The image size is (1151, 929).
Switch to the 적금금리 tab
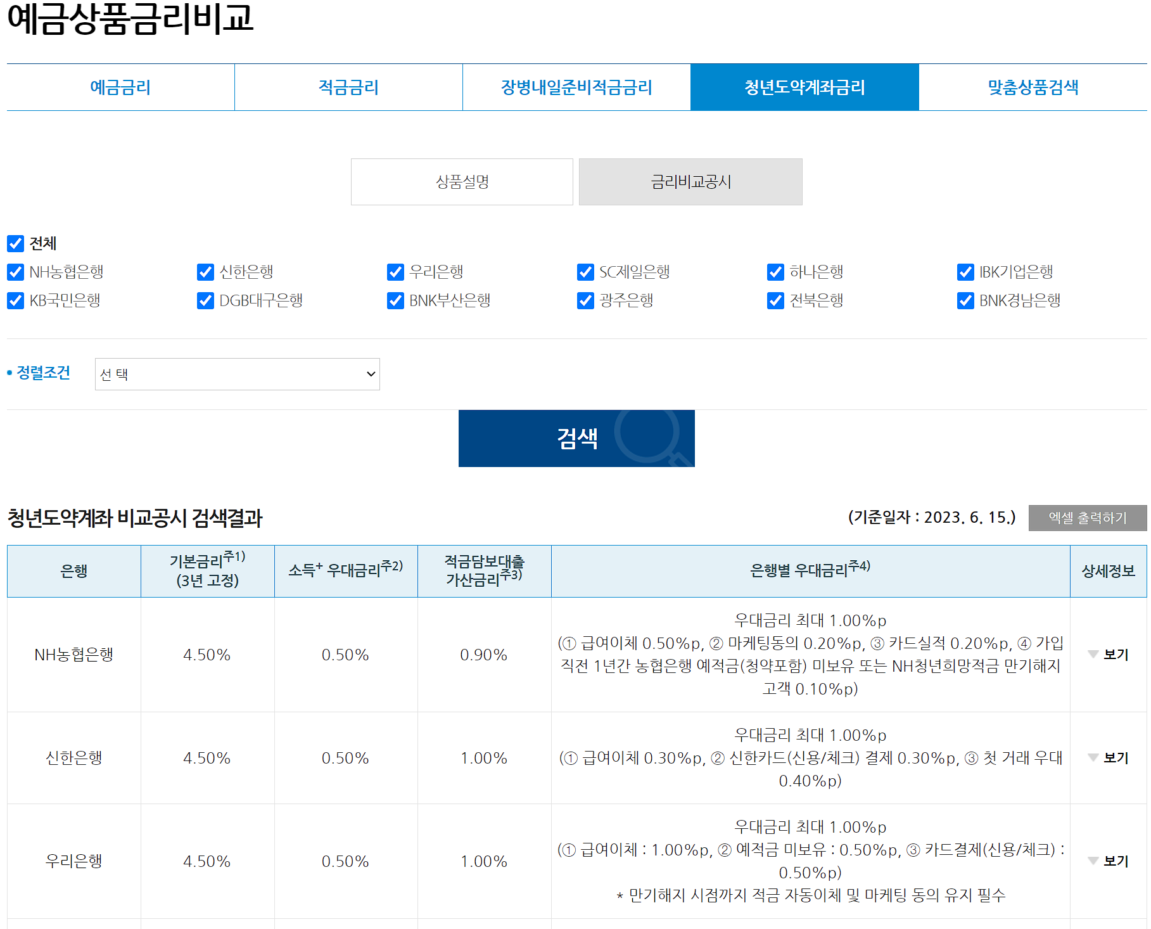pos(348,87)
